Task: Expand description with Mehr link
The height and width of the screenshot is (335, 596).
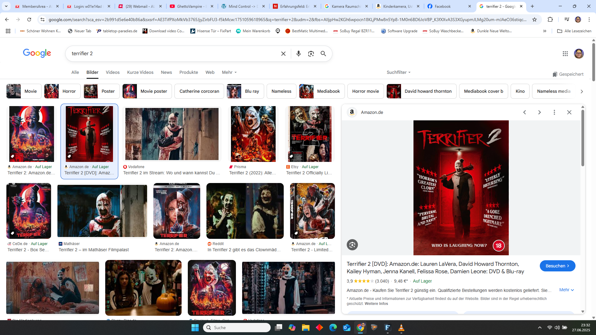Action: (x=567, y=290)
